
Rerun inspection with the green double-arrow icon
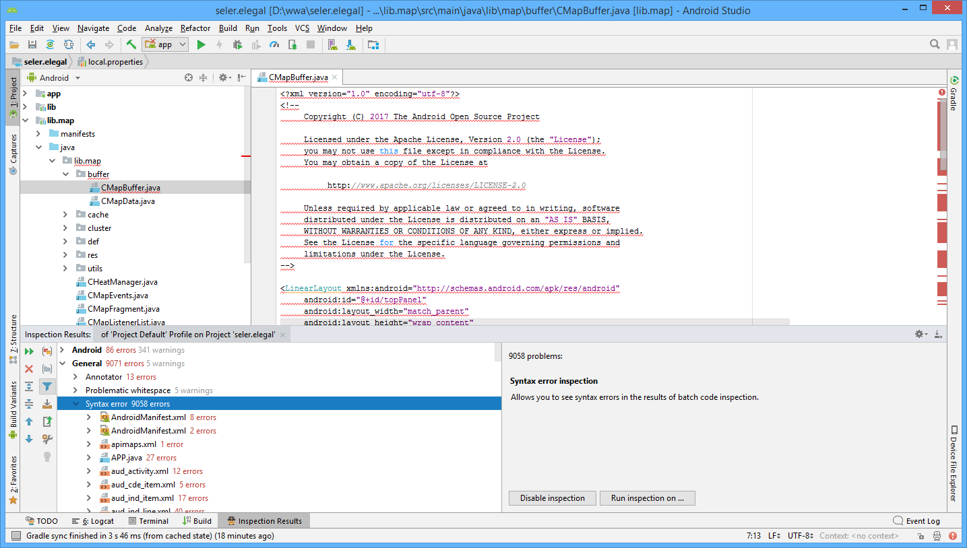coord(29,351)
